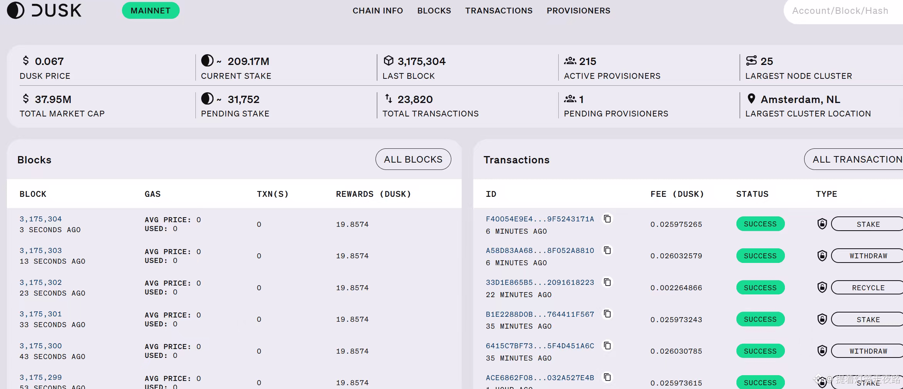Open the Chain Info menu item
Viewport: 903px width, 389px height.
[378, 11]
